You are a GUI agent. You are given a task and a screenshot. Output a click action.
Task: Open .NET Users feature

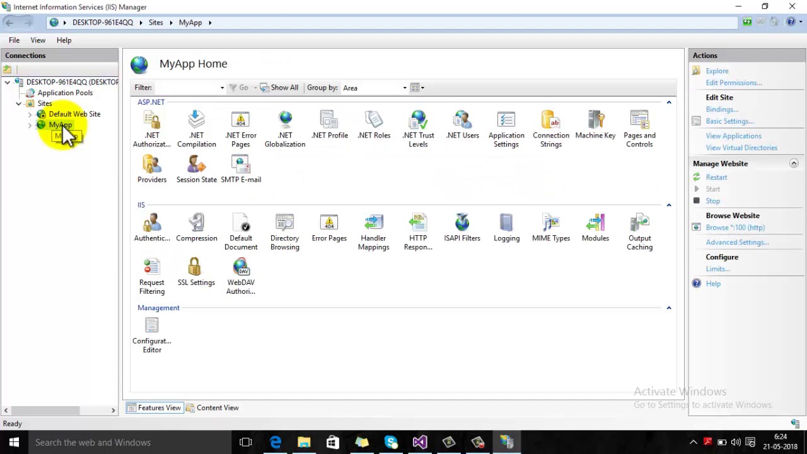[462, 125]
